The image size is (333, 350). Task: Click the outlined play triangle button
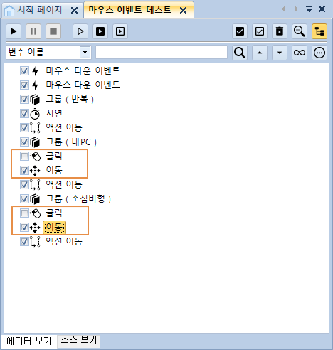(x=80, y=31)
